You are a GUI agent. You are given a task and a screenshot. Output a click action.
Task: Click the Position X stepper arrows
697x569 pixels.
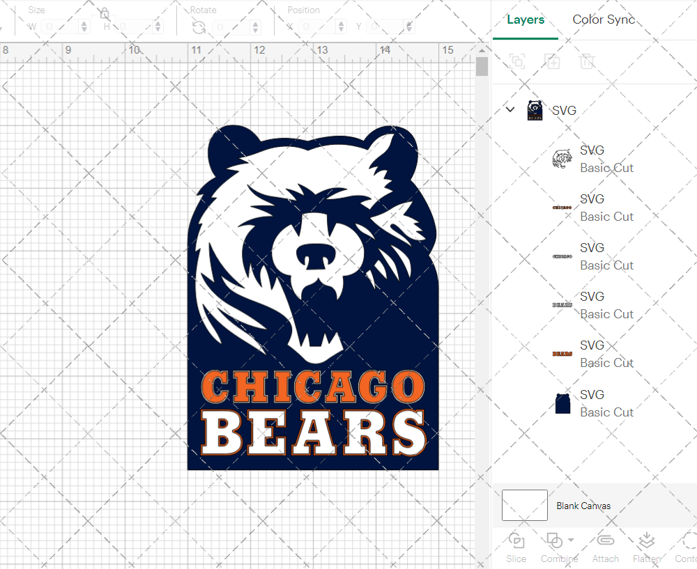[x=341, y=26]
